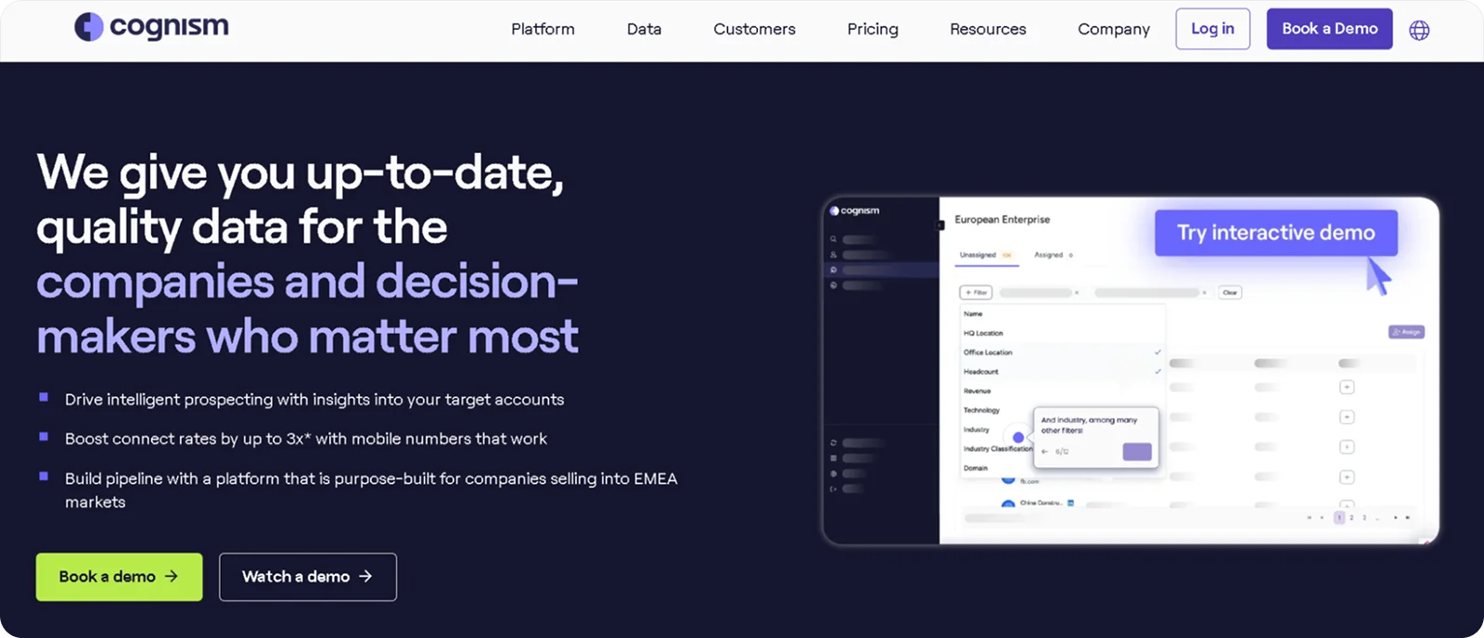Screen dimensions: 1484x638
Task: Click the Watch a demo button
Action: pos(308,577)
